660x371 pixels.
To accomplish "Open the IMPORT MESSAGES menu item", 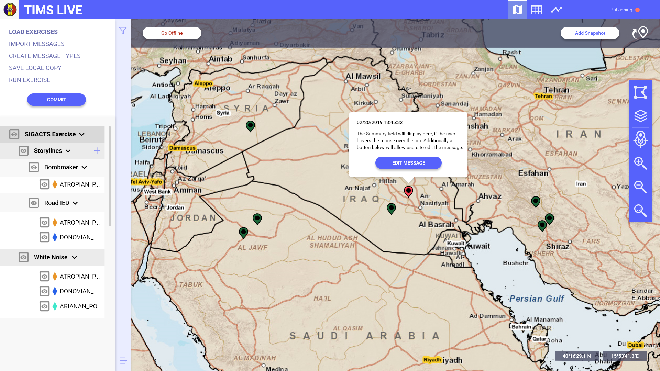I will click(x=36, y=44).
